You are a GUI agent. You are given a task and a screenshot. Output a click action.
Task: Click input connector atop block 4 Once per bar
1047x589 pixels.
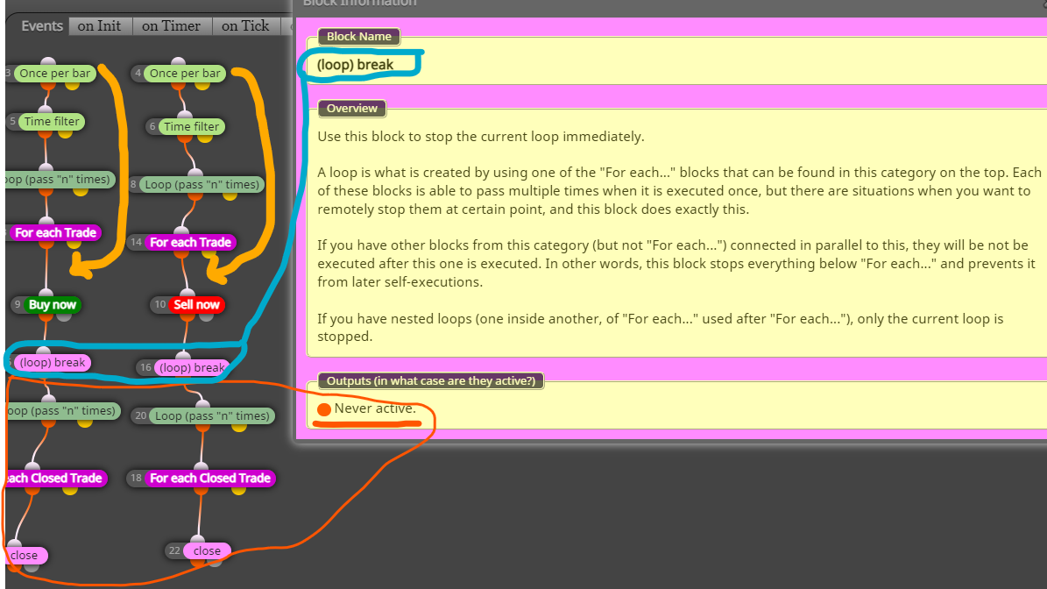tap(178, 63)
